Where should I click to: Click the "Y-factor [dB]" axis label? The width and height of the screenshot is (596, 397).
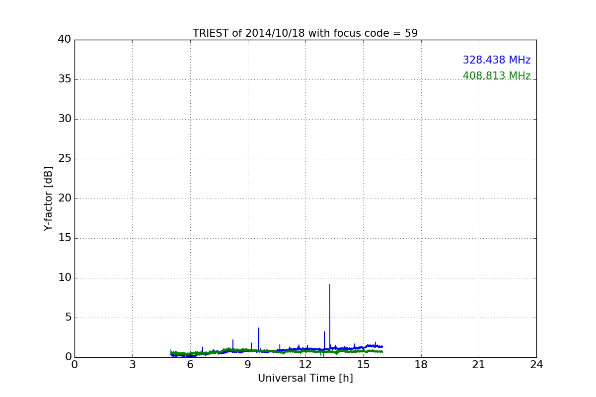click(x=48, y=198)
